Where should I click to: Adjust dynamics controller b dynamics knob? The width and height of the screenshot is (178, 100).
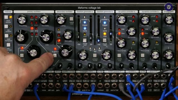click(x=156, y=32)
